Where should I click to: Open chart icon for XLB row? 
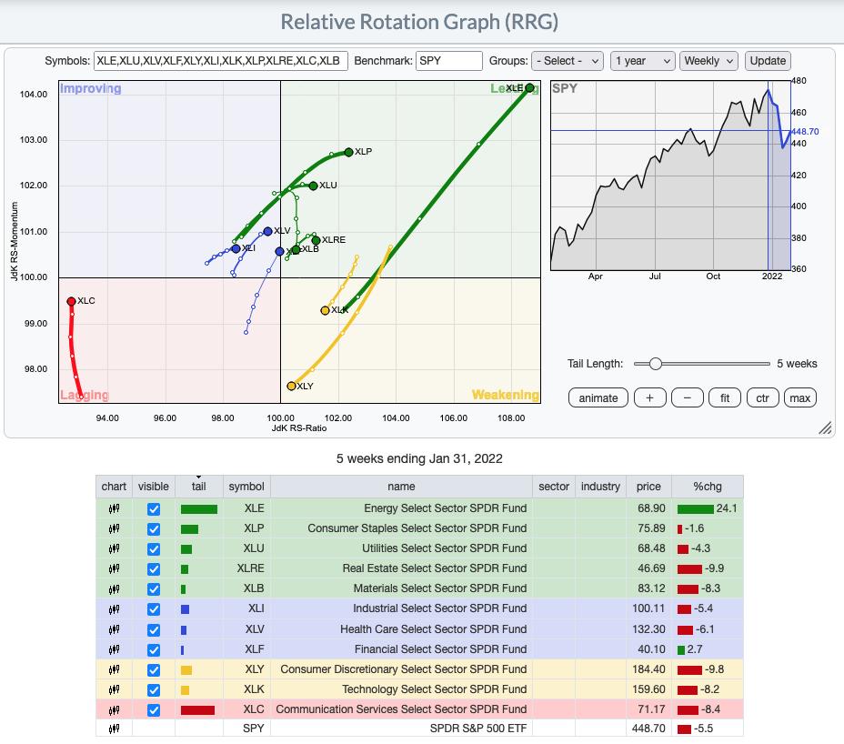click(114, 589)
